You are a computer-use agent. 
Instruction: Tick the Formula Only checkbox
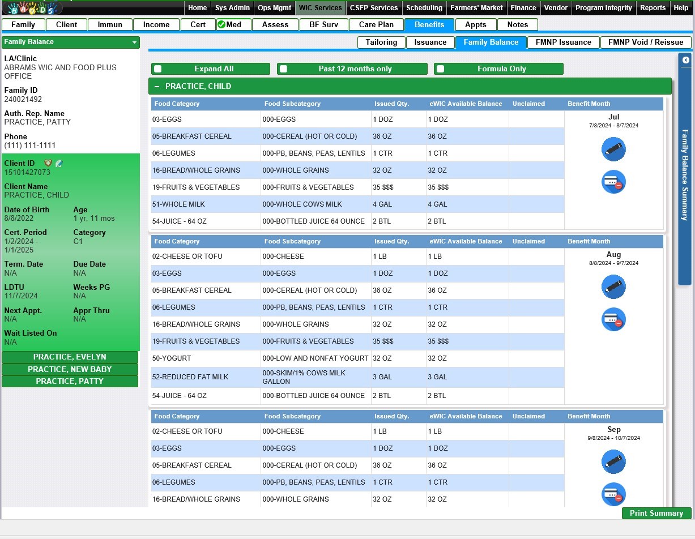440,69
